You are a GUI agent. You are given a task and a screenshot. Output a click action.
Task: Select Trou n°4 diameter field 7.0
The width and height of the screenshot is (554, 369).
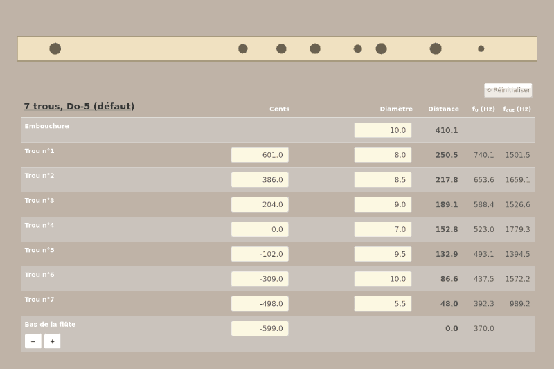pos(382,229)
